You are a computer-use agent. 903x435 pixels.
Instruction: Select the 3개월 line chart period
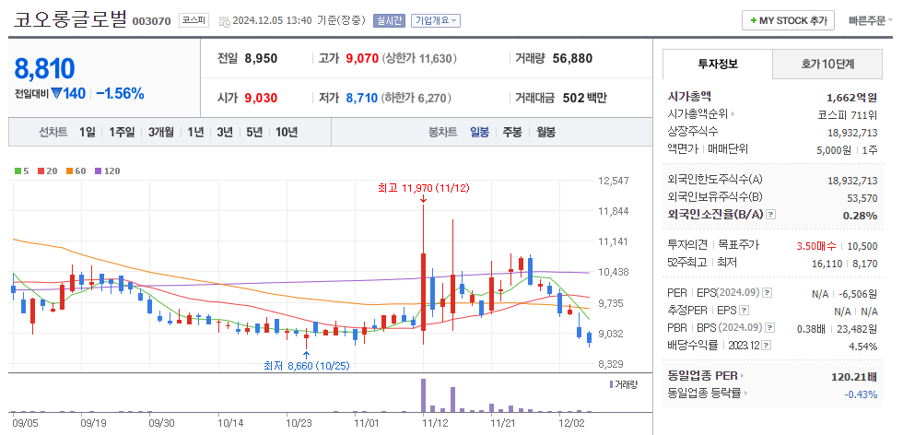160,132
